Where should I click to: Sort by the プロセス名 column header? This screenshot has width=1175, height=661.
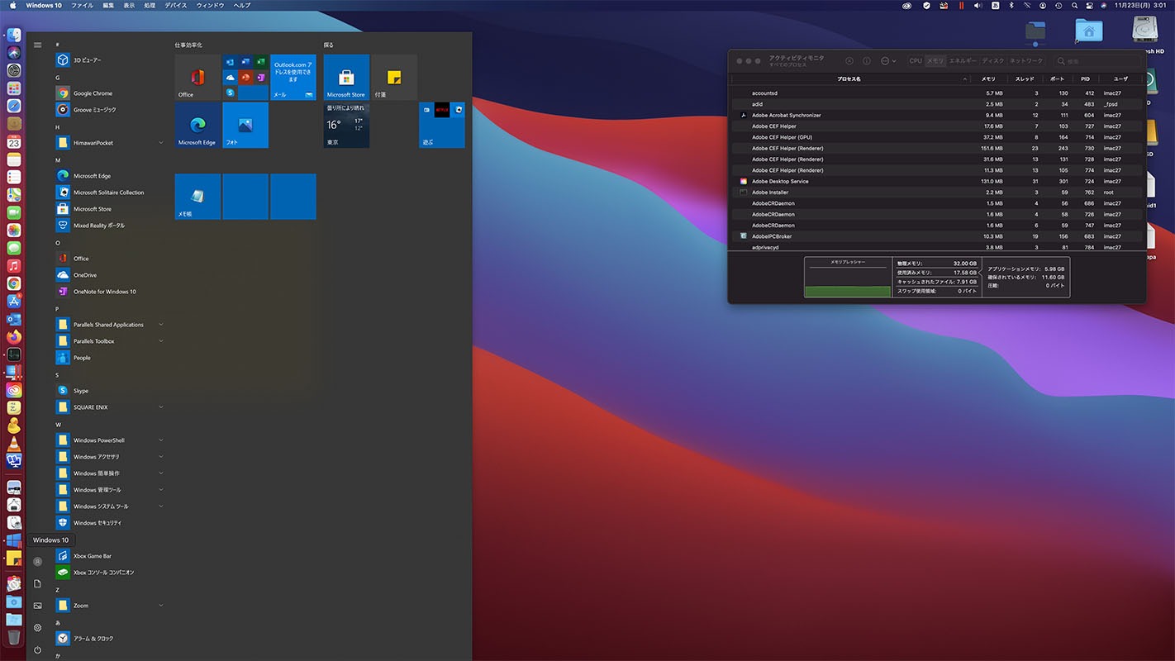point(849,78)
